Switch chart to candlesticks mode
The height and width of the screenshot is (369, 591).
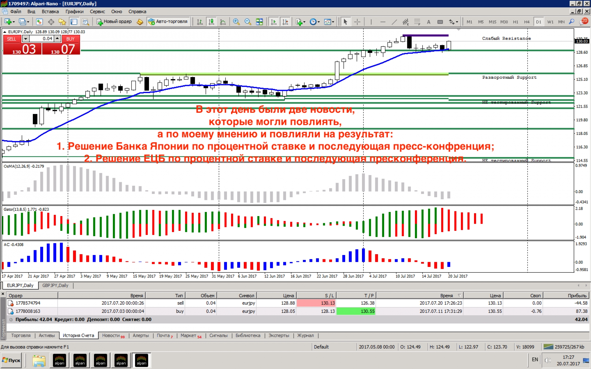211,22
